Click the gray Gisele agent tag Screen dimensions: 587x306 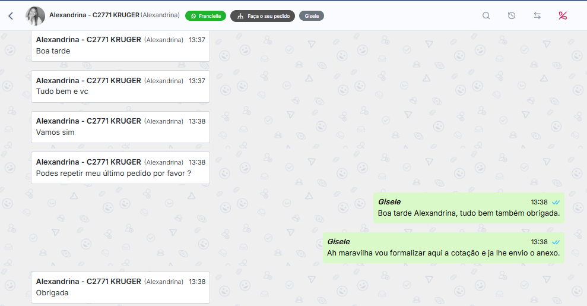click(x=311, y=16)
